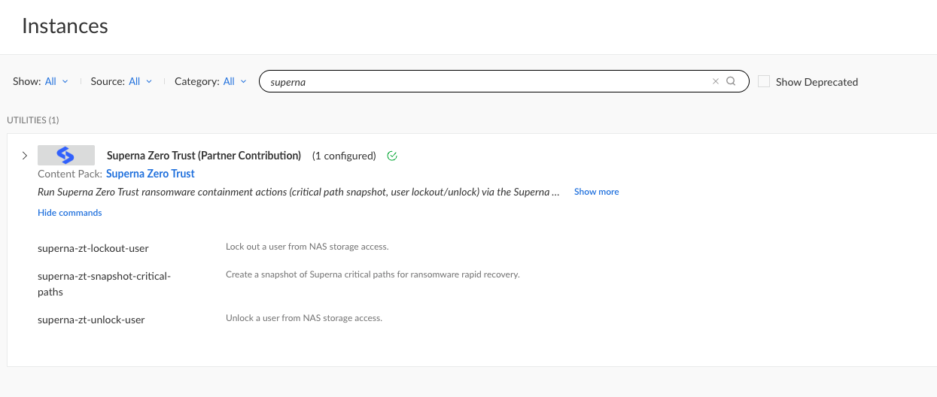Click into the search box containing superna
The image size is (937, 397).
[482, 81]
